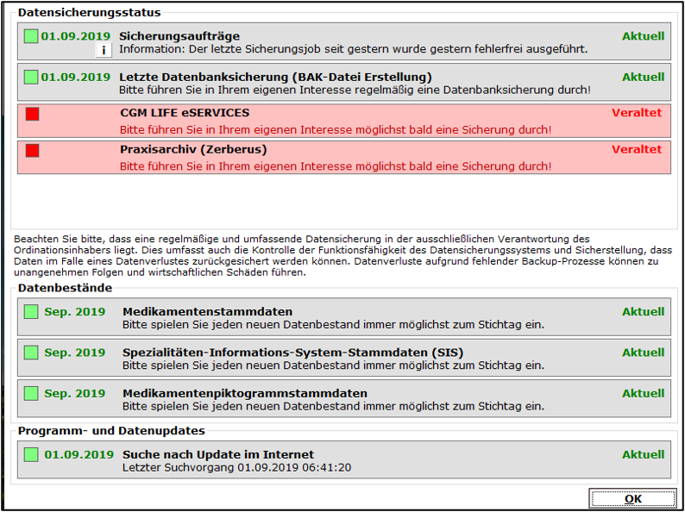685x512 pixels.
Task: Click green status square for SIS Stammdaten
Action: pyautogui.click(x=31, y=353)
